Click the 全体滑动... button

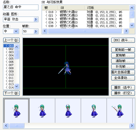(123, 78)
